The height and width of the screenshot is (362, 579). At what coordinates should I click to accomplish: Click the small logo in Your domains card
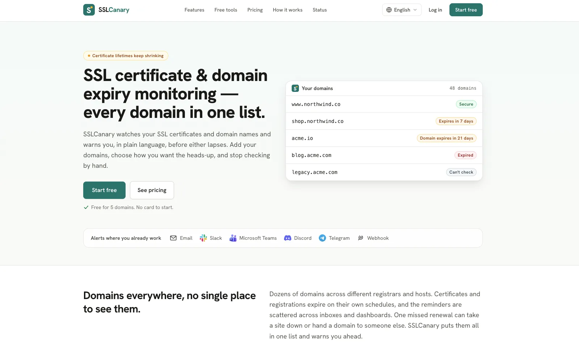pyautogui.click(x=295, y=88)
